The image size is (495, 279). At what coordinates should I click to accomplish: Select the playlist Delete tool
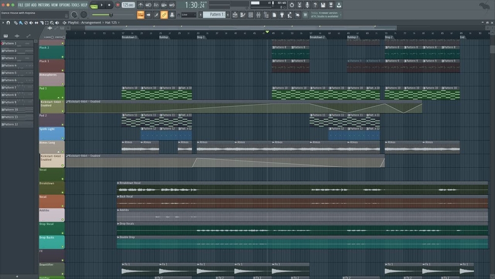pos(26,23)
